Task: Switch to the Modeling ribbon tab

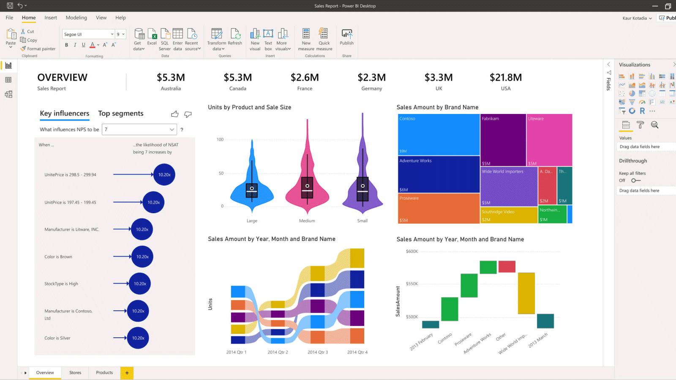Action: 76,18
